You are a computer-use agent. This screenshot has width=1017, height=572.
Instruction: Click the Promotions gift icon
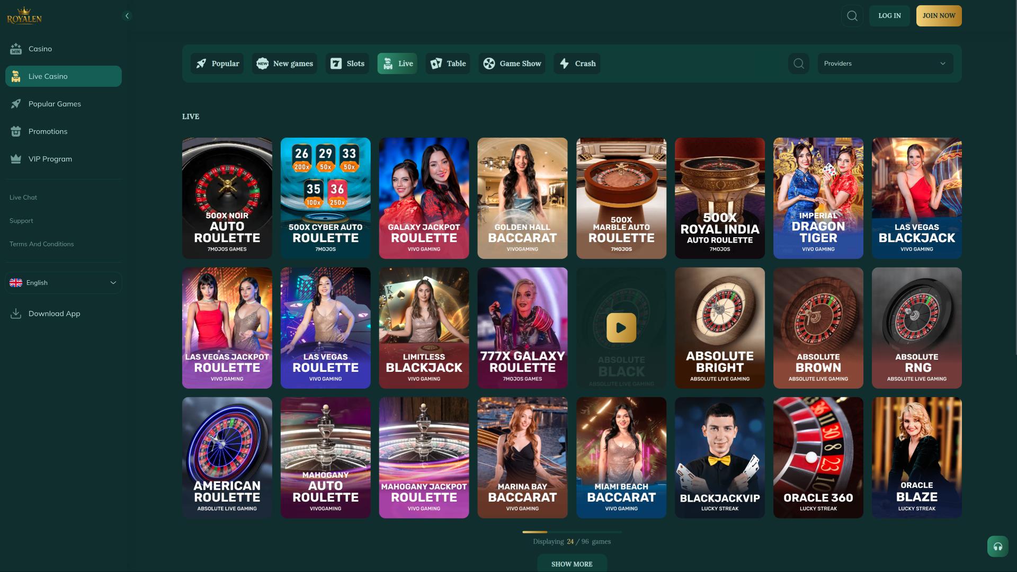16,131
